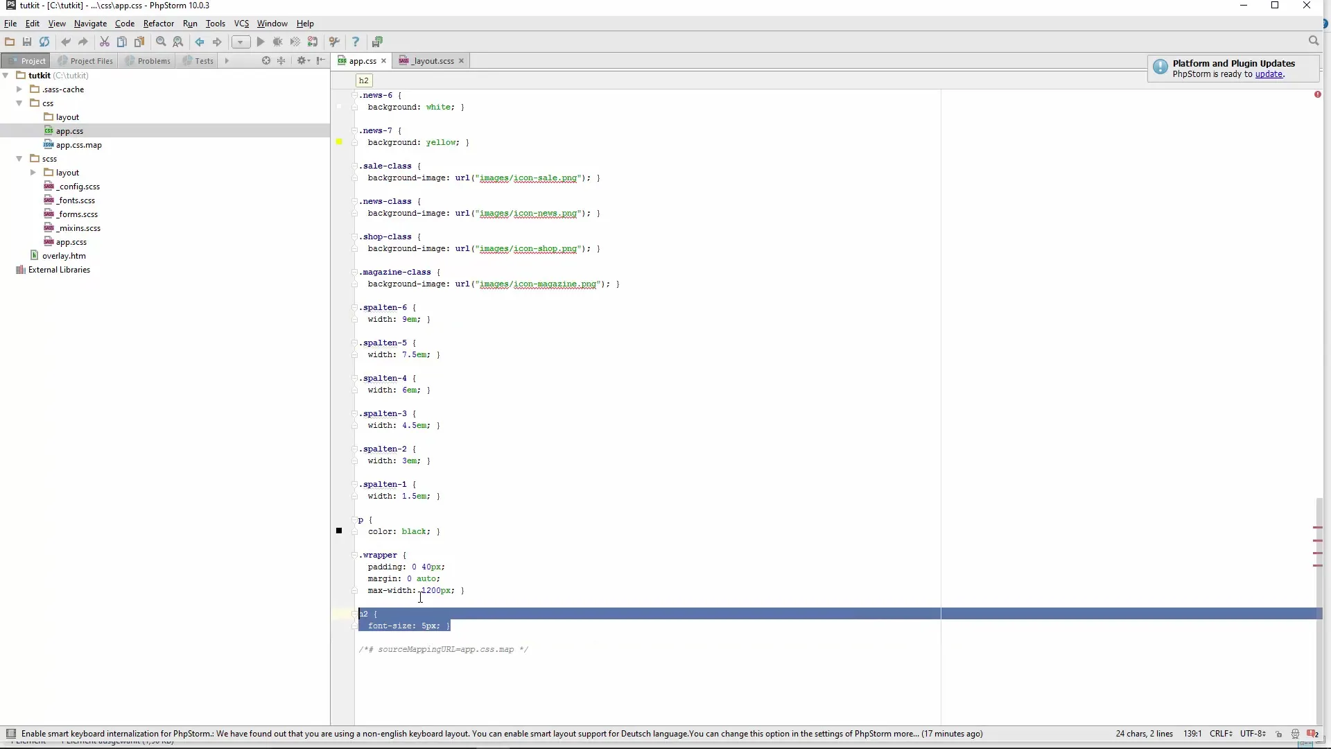Select _mixins.scss file

[x=72, y=228]
